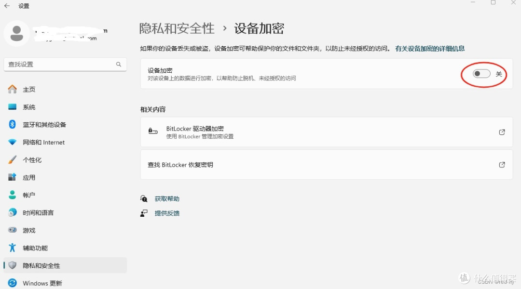Click the 设置 window title text

(x=24, y=6)
